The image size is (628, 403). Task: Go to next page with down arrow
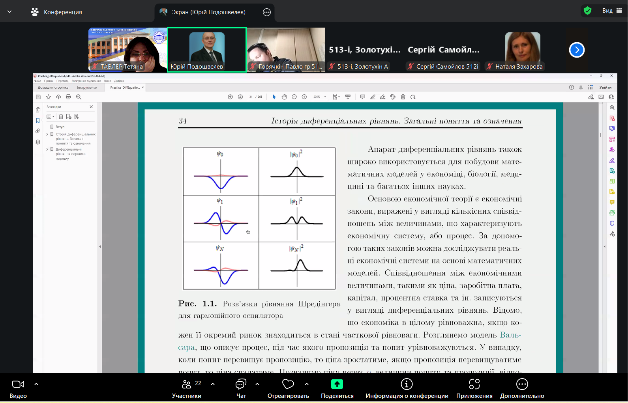coord(240,97)
